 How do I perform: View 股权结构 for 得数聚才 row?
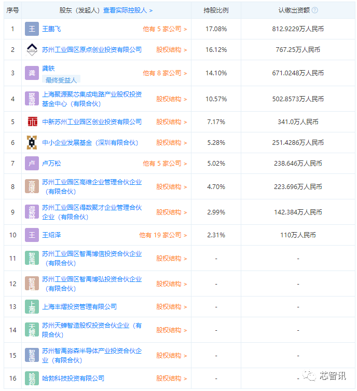coord(172,212)
